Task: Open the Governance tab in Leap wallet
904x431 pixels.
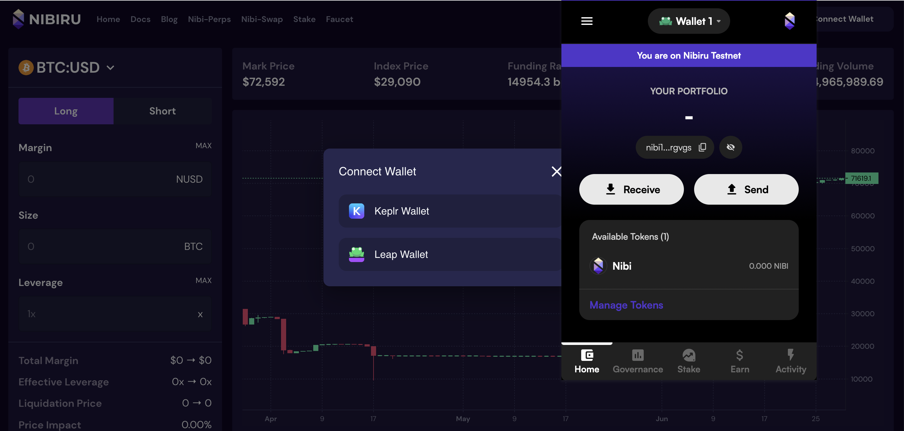Action: pyautogui.click(x=638, y=361)
